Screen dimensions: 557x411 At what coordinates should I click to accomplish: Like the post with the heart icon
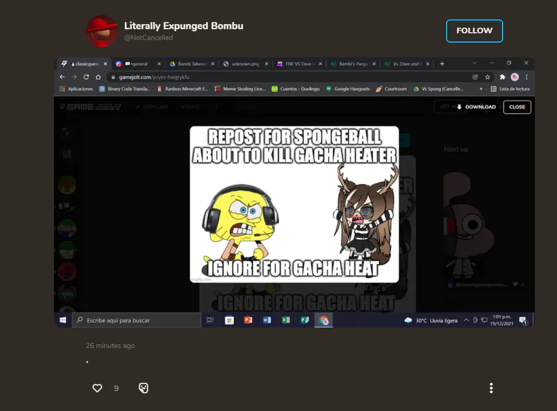coord(97,388)
